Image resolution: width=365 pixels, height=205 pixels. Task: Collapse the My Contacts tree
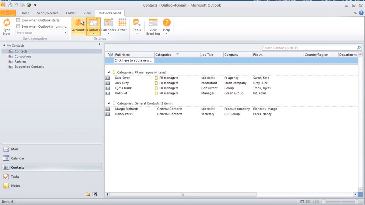click(4, 46)
